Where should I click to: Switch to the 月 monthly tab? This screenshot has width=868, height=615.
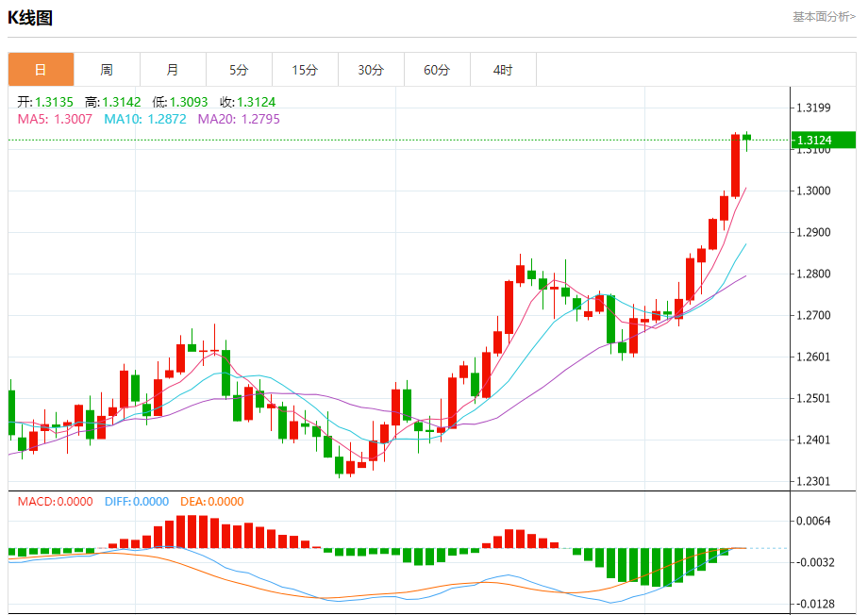pos(173,70)
